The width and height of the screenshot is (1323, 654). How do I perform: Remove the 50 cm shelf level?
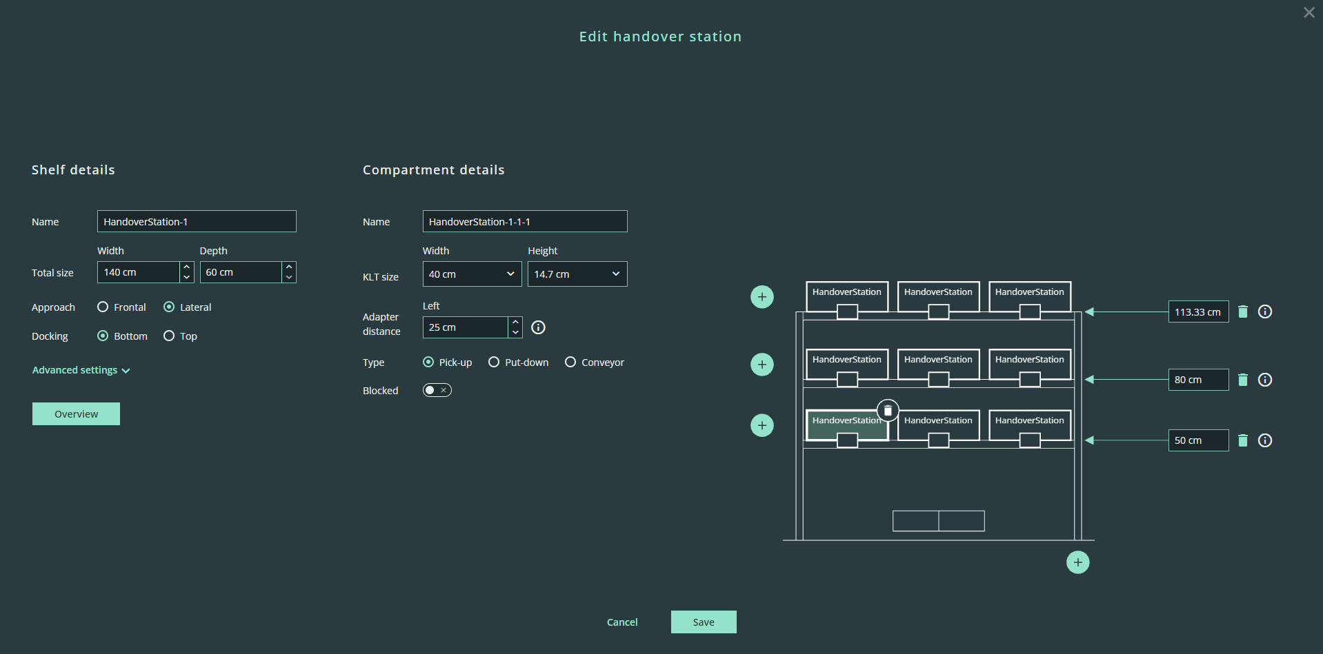(x=1242, y=440)
